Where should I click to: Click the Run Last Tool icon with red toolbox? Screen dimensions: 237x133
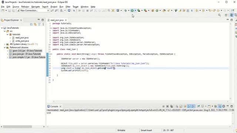coord(145,11)
